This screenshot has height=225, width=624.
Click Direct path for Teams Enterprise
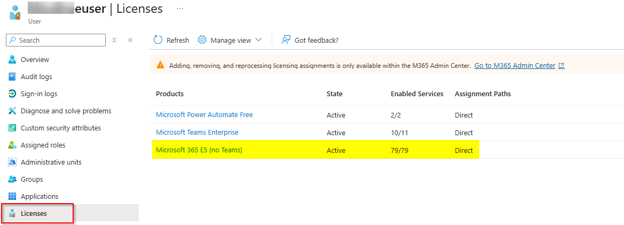pos(464,133)
